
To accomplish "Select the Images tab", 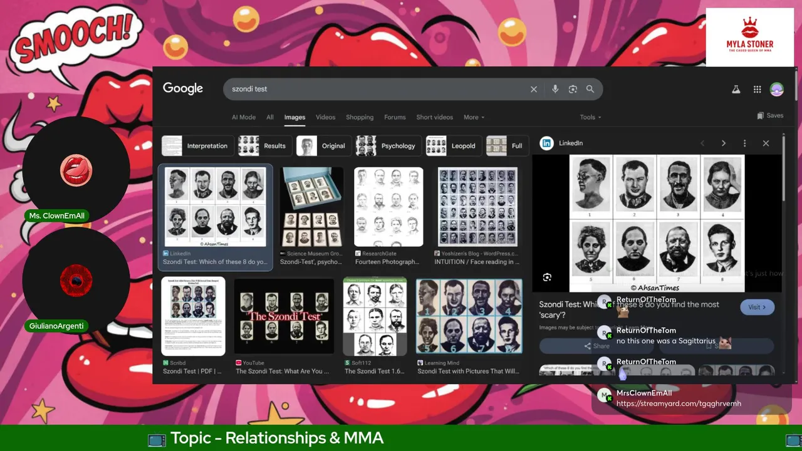I will point(294,117).
